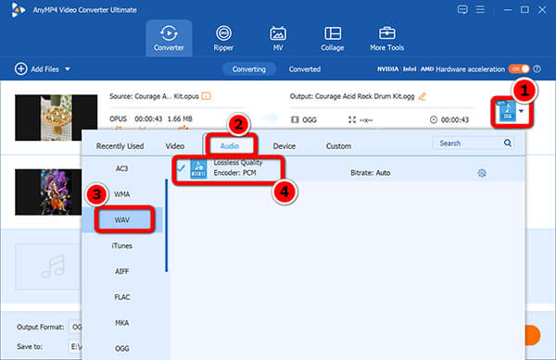Switch to the Converting tab

tap(249, 69)
